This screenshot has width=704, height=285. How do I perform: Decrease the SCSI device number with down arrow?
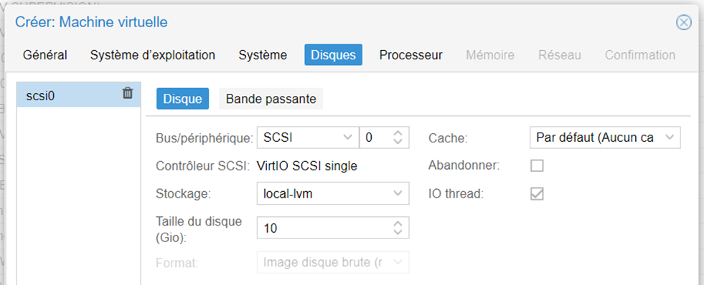click(398, 141)
